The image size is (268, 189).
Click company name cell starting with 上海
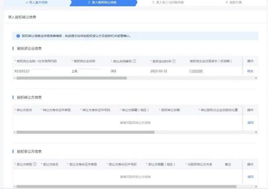(x=75, y=71)
